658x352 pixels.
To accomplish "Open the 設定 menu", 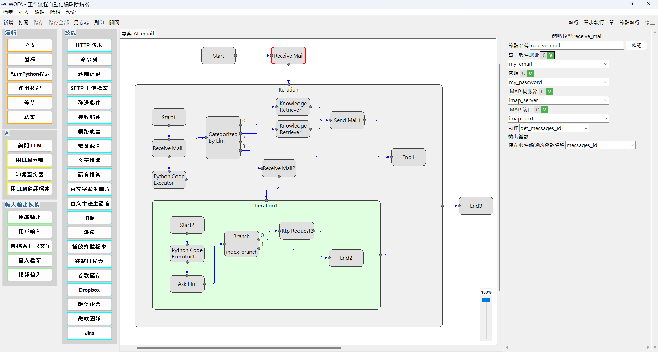I will tap(71, 12).
